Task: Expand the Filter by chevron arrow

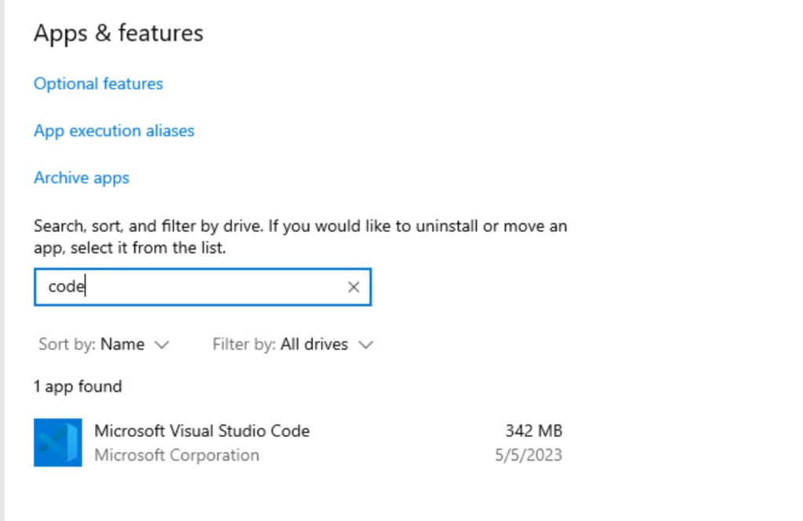Action: [x=365, y=345]
